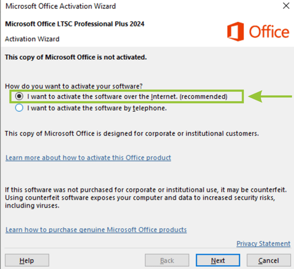The image size is (294, 269).
Task: Click the orange Office logo
Action: 258,31
